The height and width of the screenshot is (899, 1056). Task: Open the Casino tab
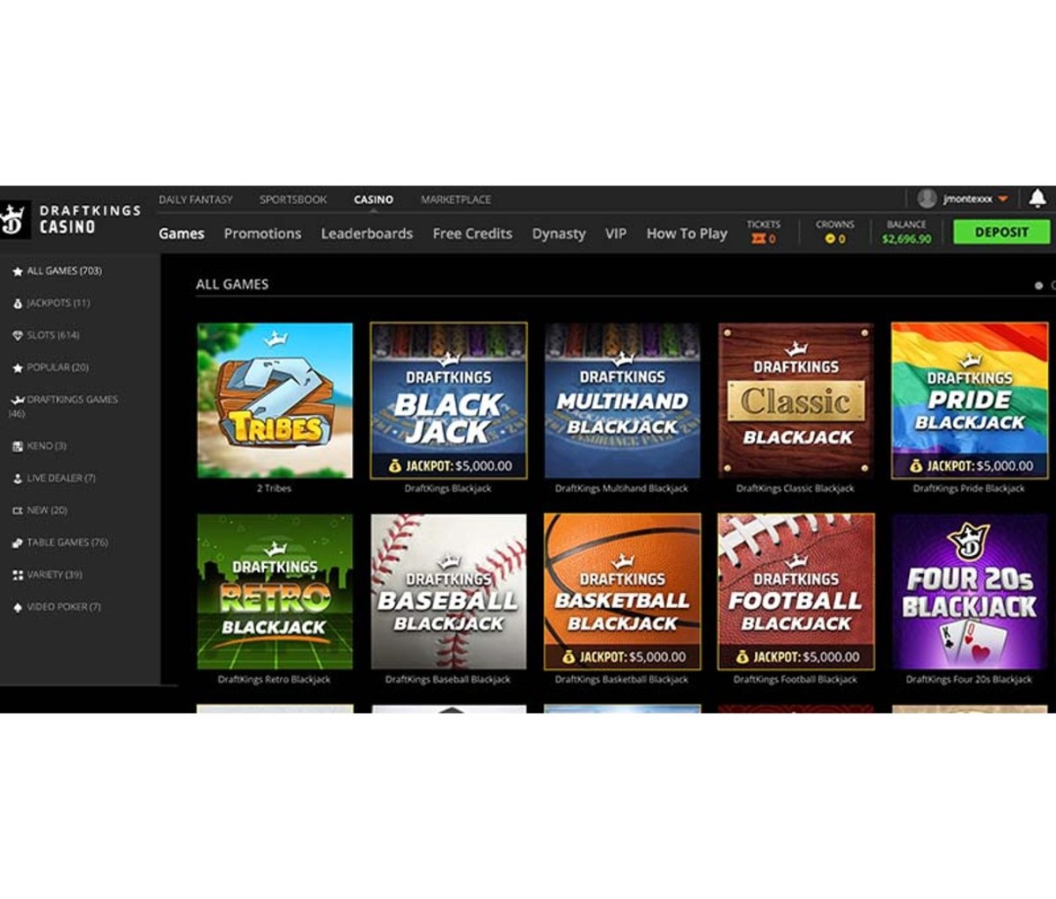coord(373,200)
